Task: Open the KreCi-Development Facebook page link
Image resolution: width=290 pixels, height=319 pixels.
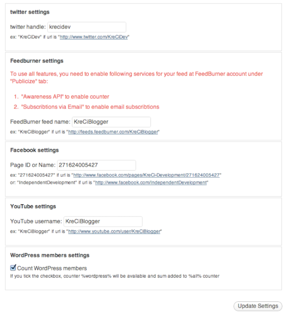Action: point(147,175)
